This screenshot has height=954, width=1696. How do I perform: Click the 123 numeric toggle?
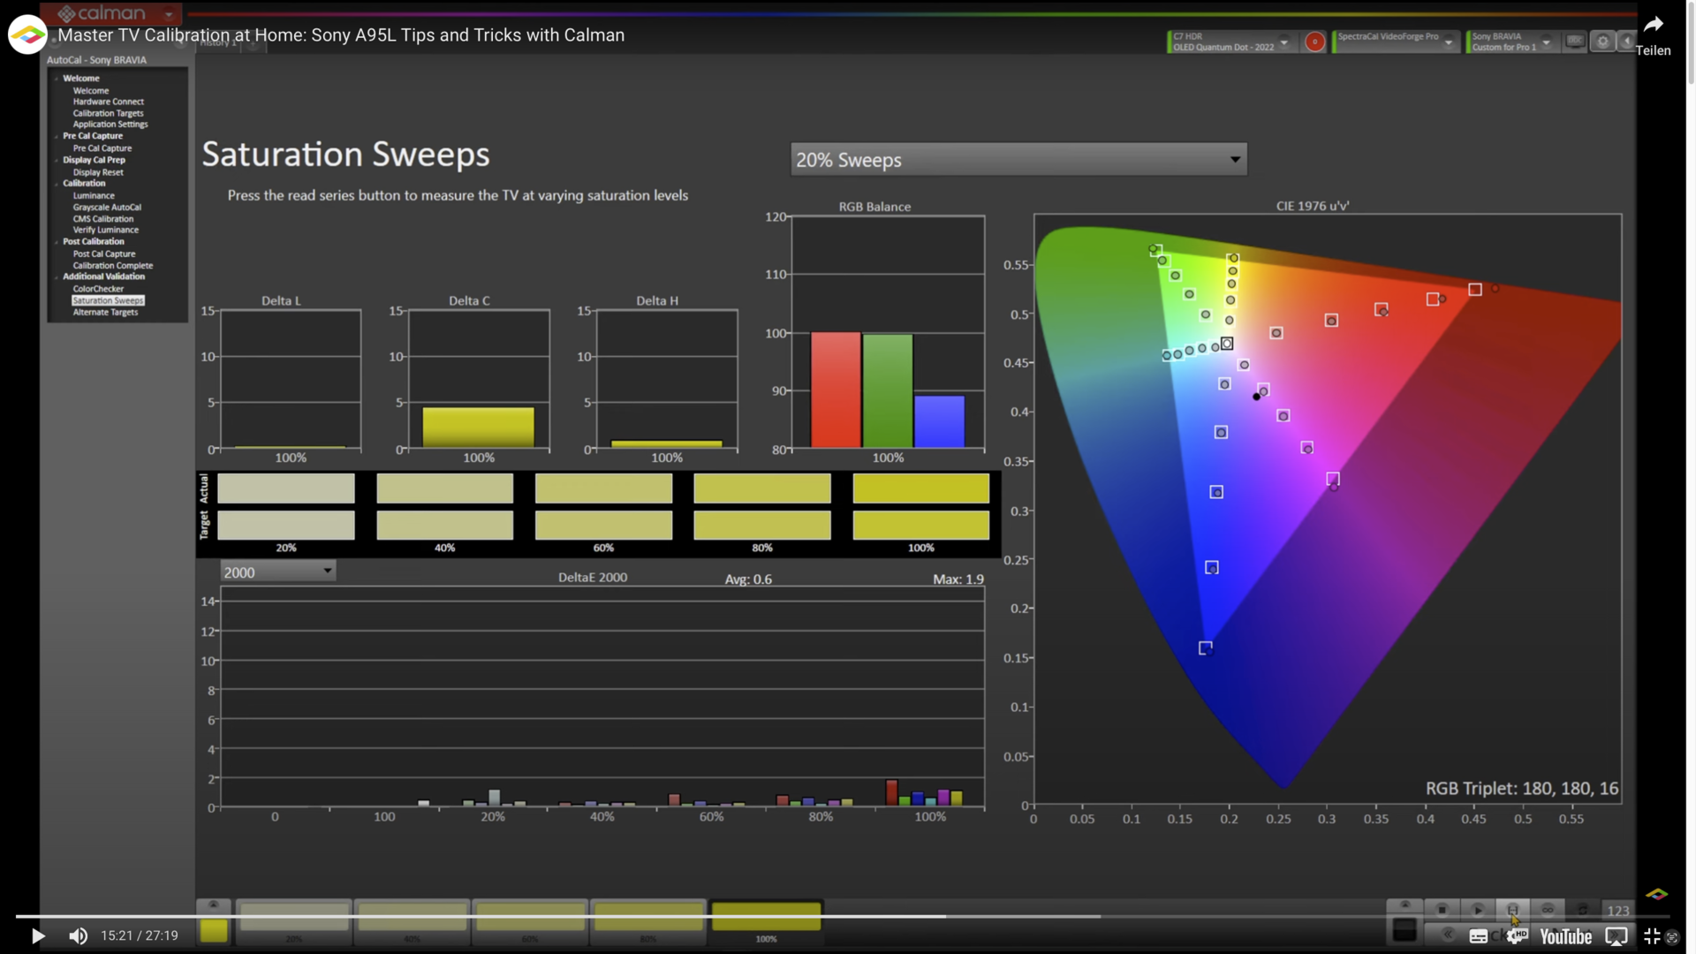pyautogui.click(x=1618, y=911)
